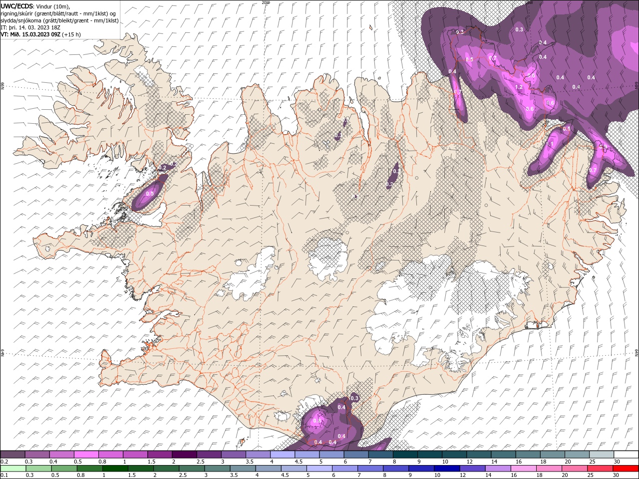
Task: Click the '3.5' label in the bottom legend row
Action: (x=234, y=476)
